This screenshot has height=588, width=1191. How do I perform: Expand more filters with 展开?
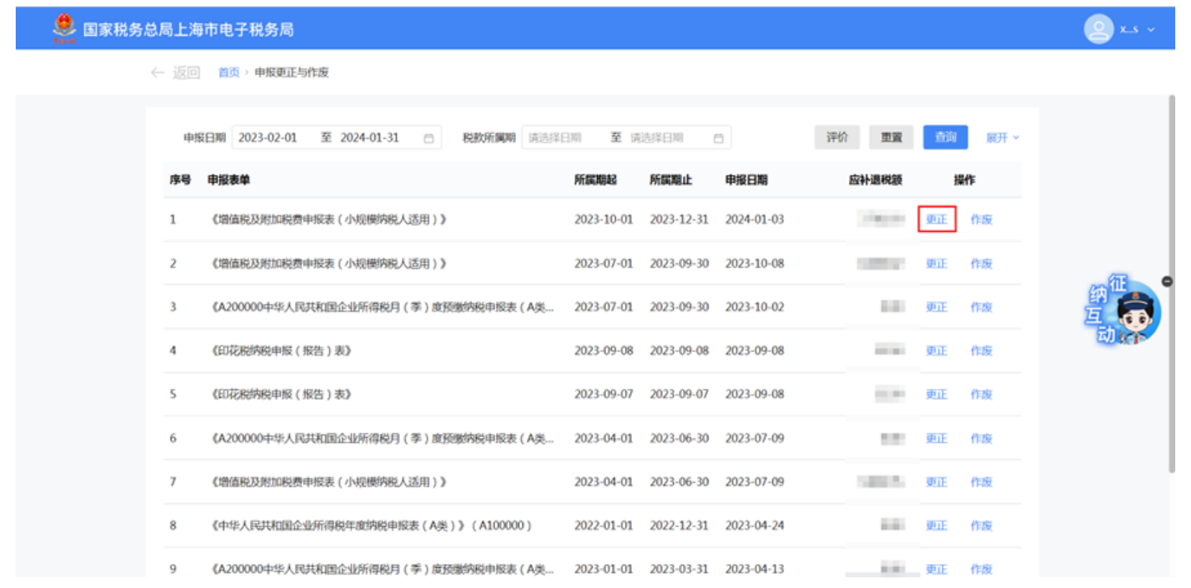click(1002, 137)
